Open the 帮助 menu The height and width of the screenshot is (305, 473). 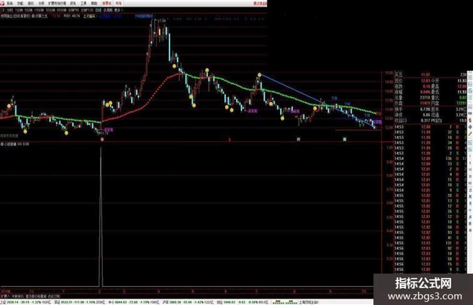[94, 4]
